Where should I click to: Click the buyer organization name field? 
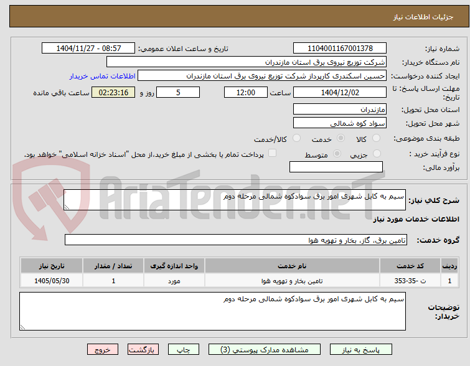pyautogui.click(x=247, y=62)
